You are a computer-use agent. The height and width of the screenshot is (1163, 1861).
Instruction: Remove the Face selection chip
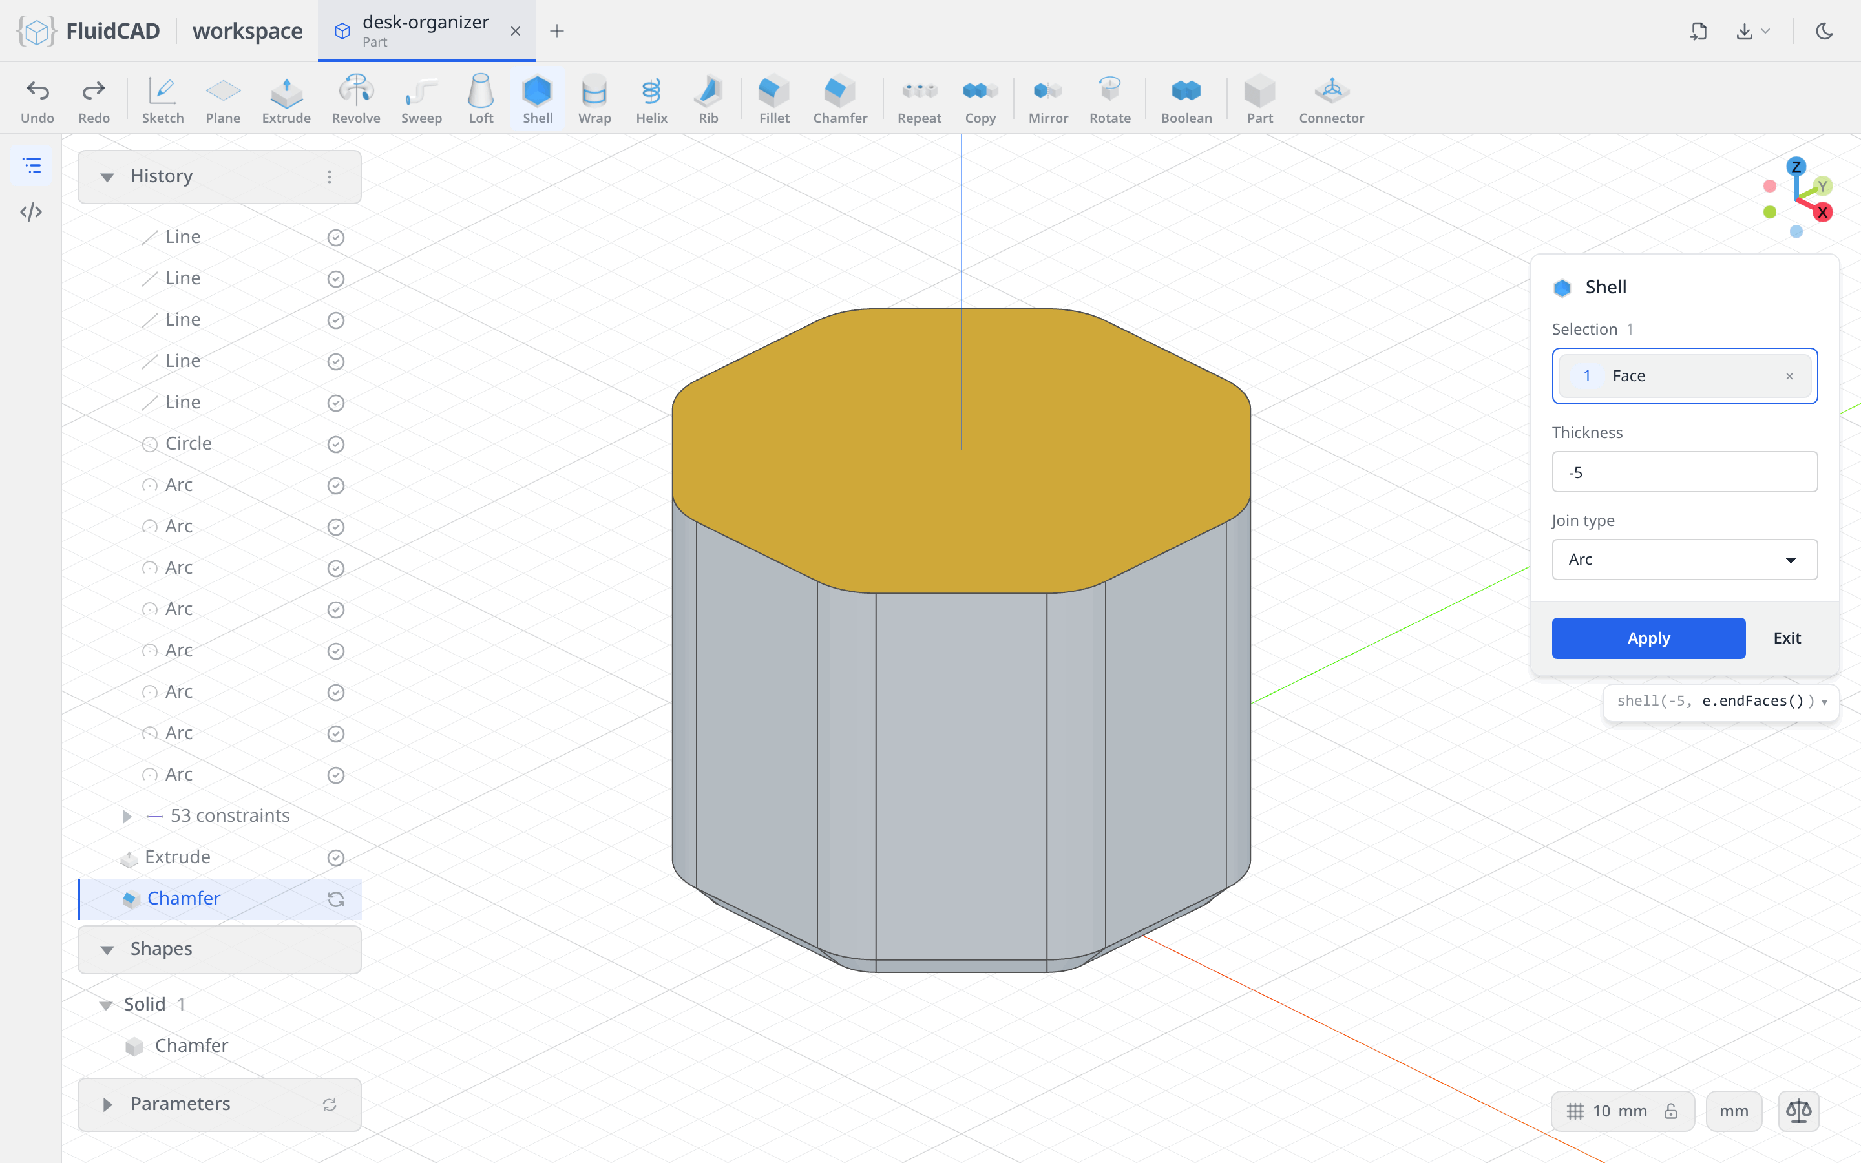click(x=1789, y=376)
